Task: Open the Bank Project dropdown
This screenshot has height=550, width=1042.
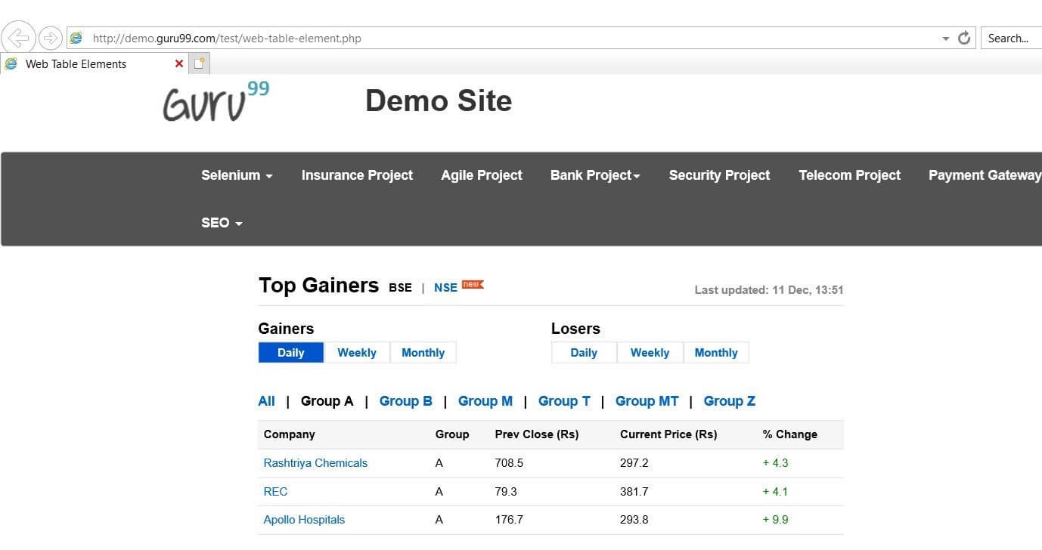Action: click(x=595, y=175)
